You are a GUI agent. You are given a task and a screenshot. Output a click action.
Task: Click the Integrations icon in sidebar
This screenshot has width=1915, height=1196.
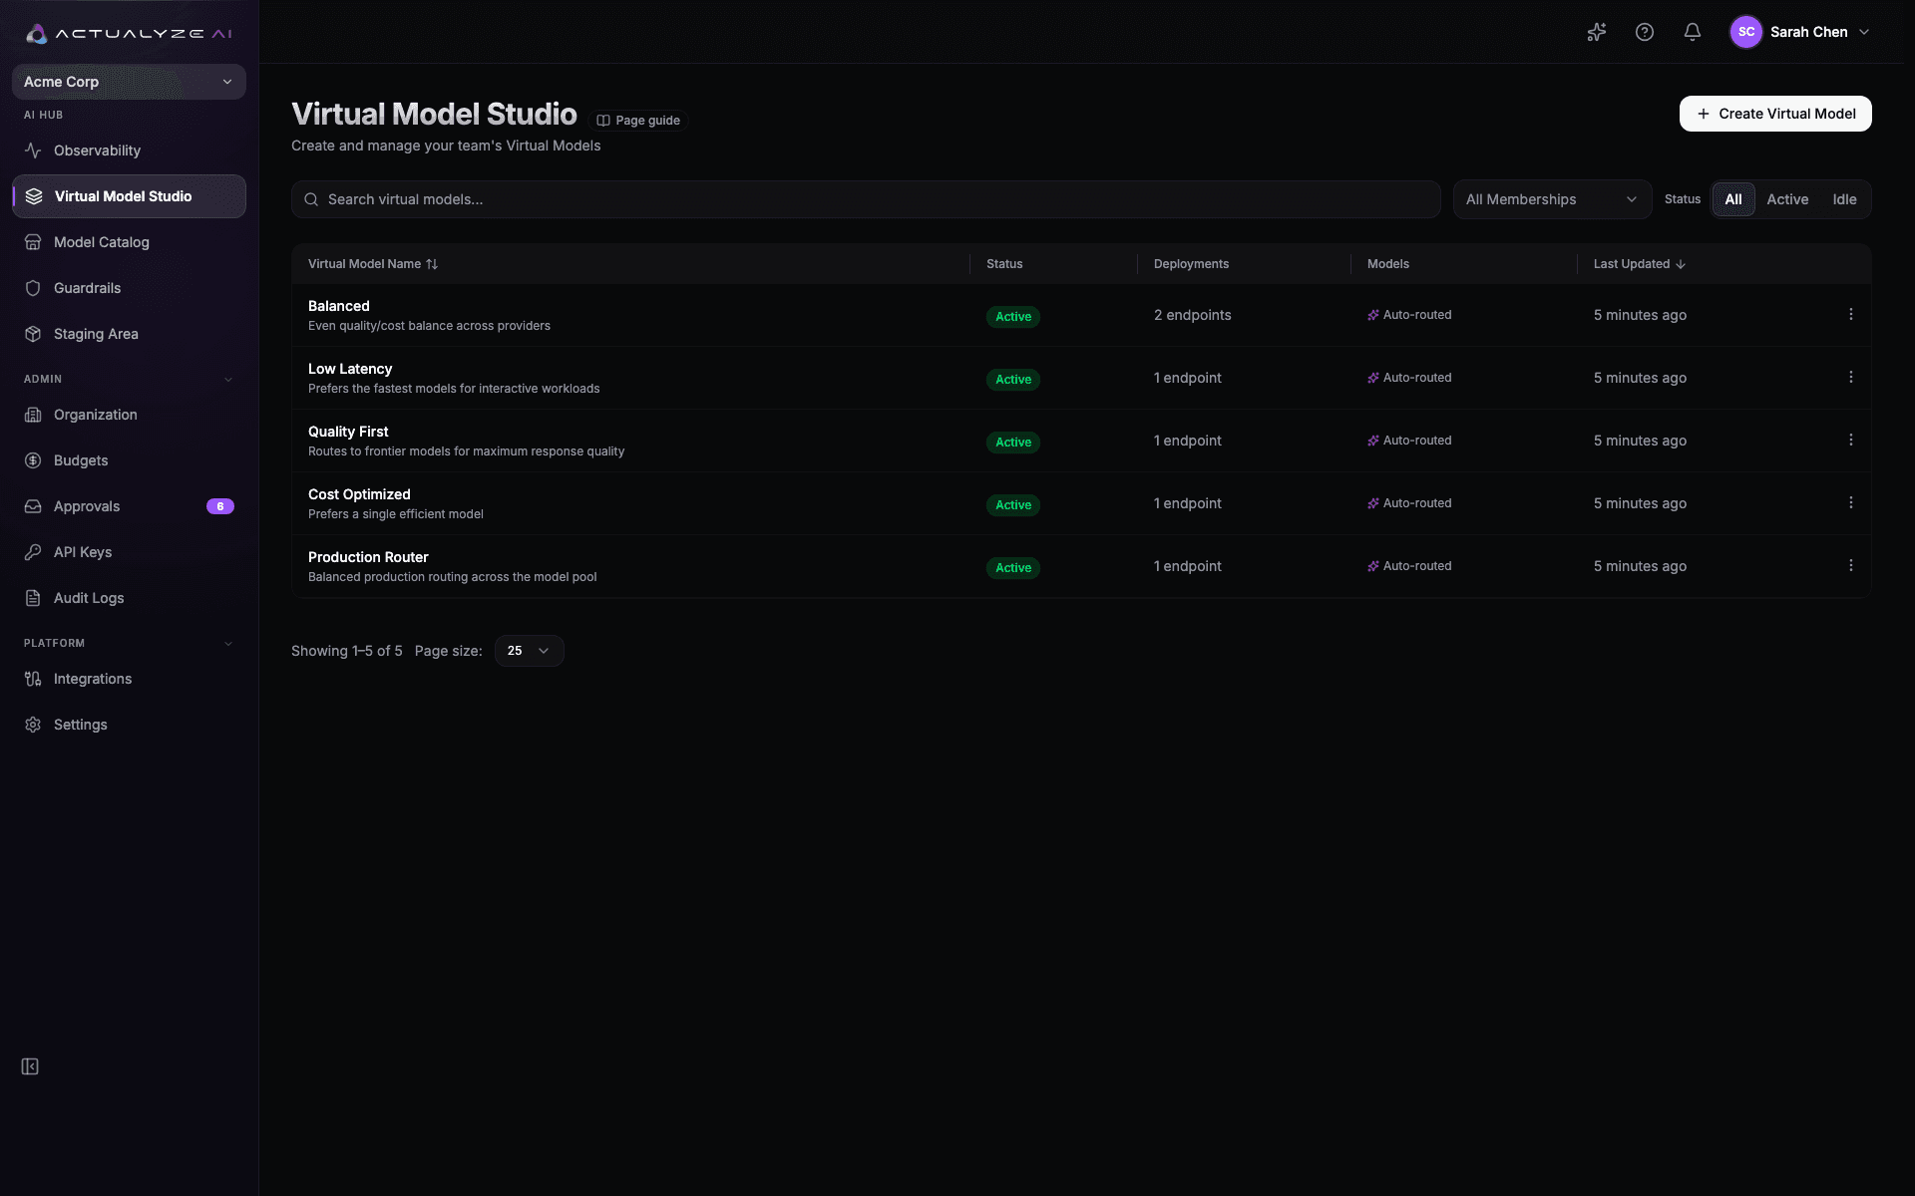[x=33, y=679]
